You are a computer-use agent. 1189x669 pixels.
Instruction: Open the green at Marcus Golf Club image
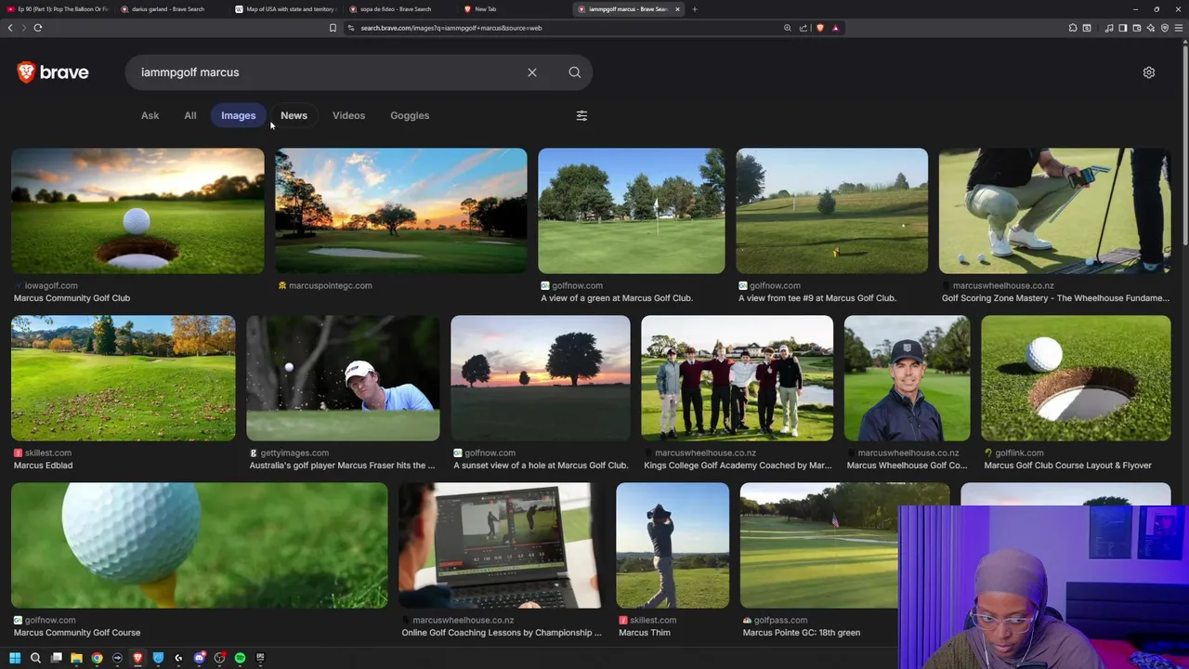[632, 211]
